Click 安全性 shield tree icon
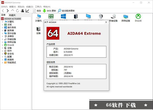The width and height of the screenshot is (153, 110). click(5, 54)
